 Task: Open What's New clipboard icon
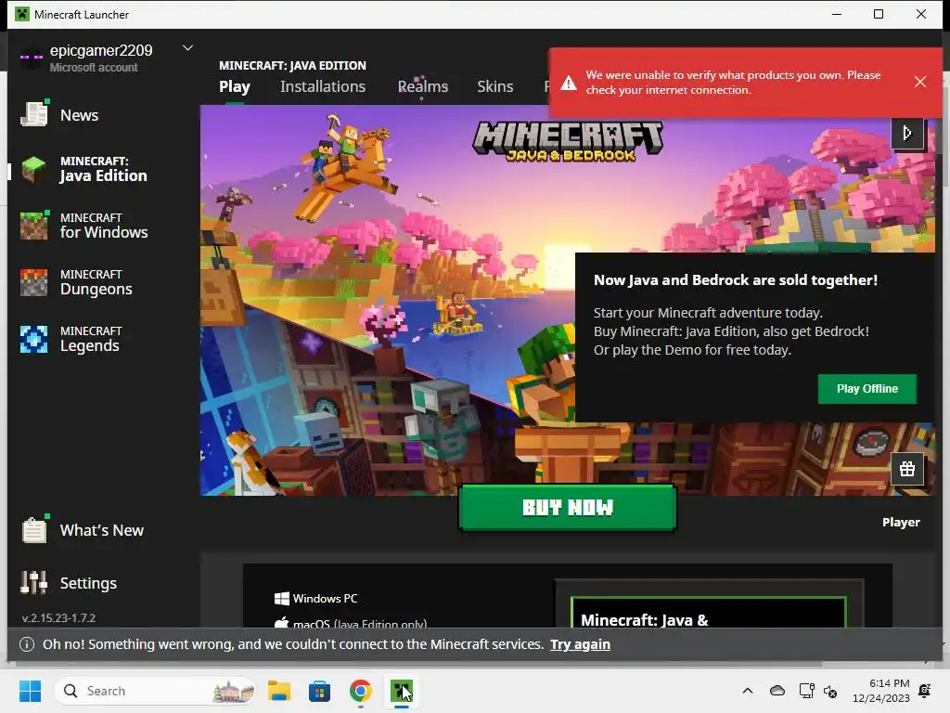tap(34, 529)
